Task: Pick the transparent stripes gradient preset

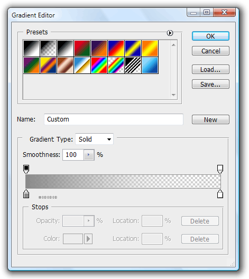Action: 133,65
